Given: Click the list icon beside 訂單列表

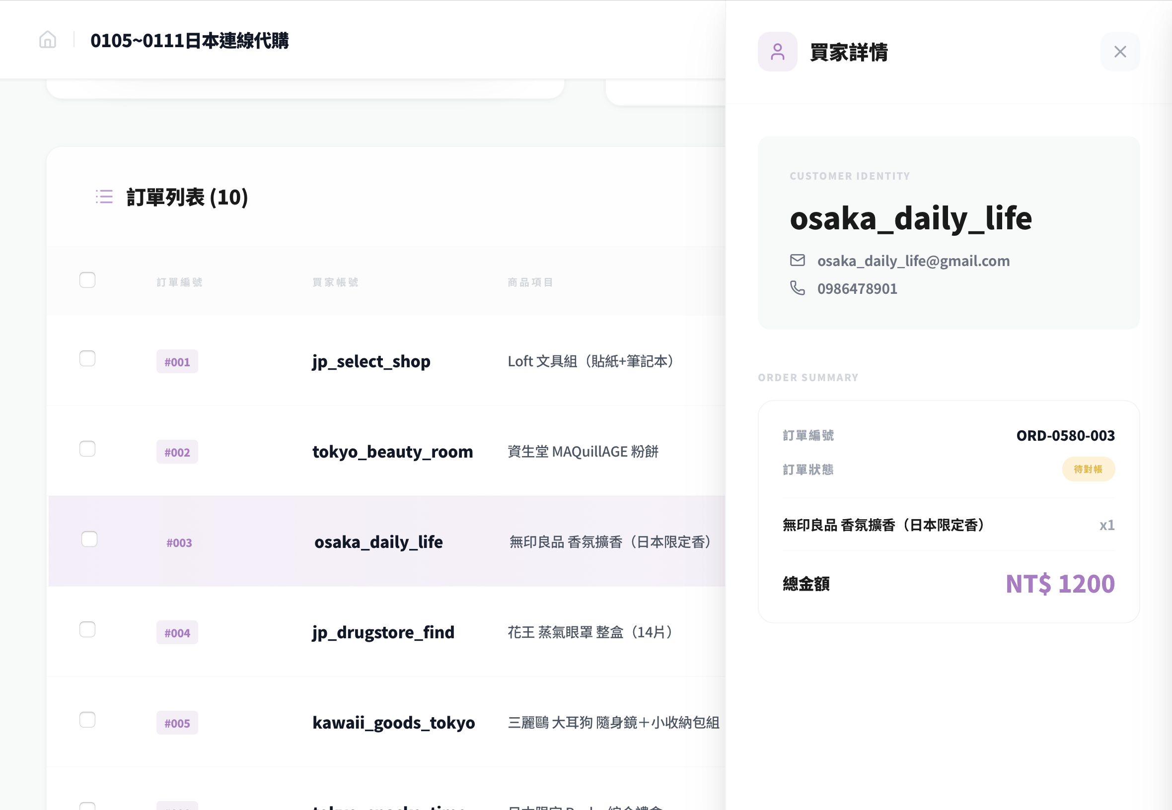Looking at the screenshot, I should 104,197.
